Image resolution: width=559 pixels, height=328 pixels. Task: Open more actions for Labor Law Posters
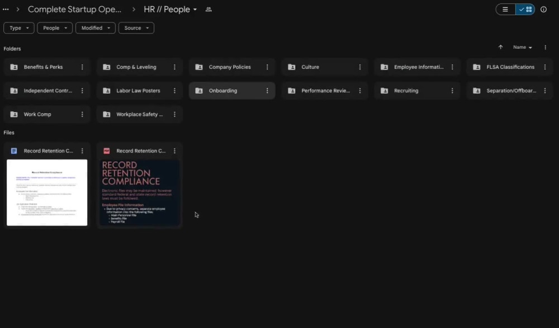[174, 91]
